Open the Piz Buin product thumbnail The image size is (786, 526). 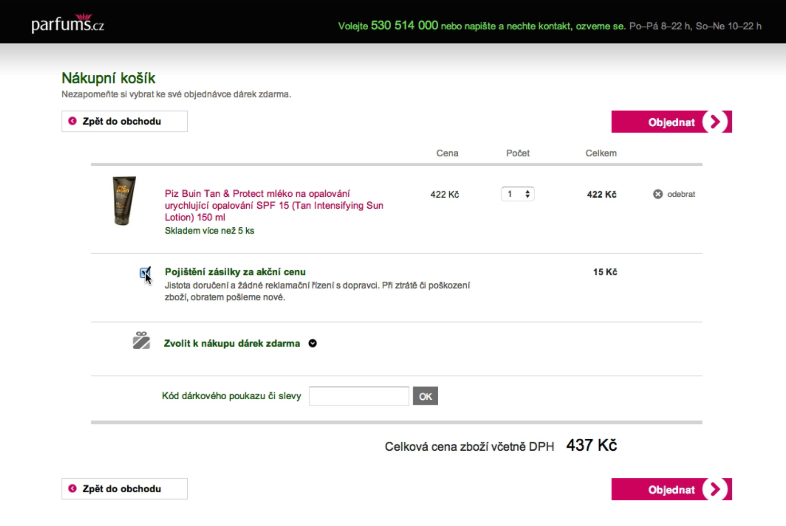coord(124,201)
